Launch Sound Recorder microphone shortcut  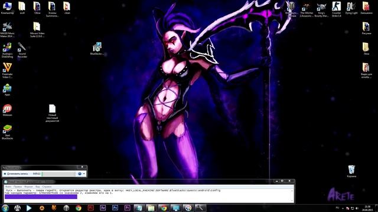pyautogui.click(x=22, y=50)
